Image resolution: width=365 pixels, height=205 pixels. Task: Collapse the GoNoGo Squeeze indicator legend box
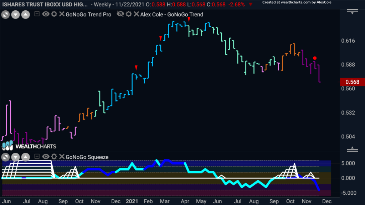tap(37, 157)
